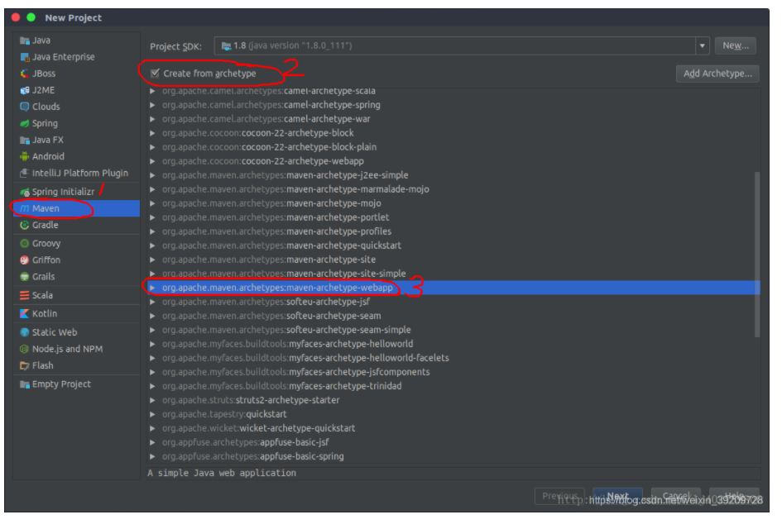Viewport: 782px width, 529px height.
Task: Click the JBoss icon
Action: 25,74
